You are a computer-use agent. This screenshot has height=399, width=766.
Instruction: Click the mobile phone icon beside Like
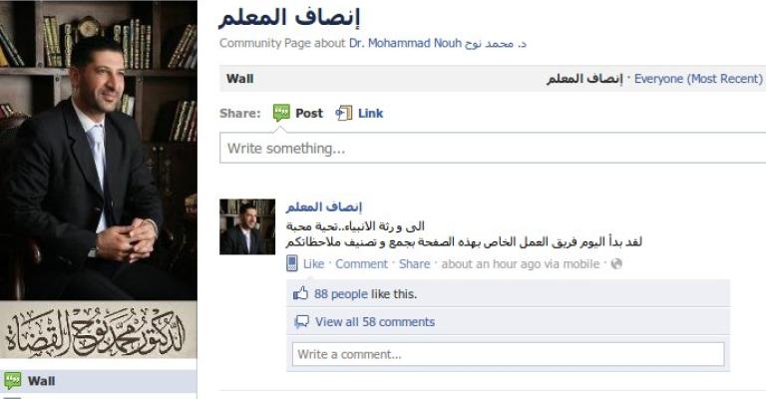291,263
